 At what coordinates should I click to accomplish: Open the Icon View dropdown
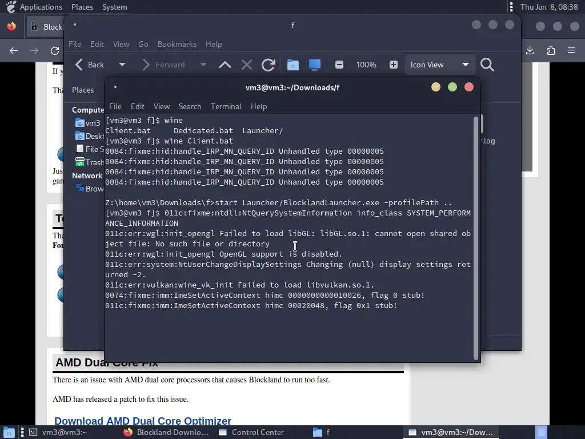(x=439, y=65)
